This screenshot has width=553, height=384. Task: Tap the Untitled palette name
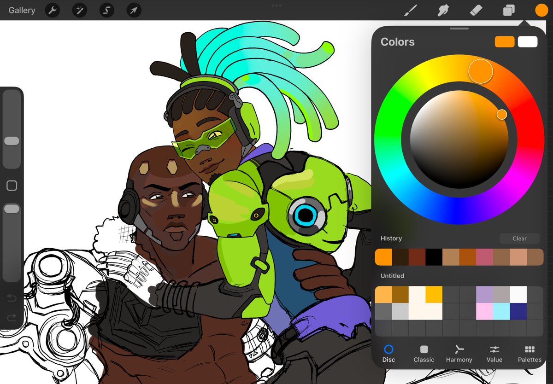392,276
